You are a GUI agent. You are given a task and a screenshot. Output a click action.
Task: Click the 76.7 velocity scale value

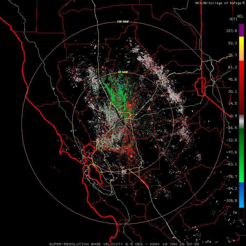(x=233, y=55)
